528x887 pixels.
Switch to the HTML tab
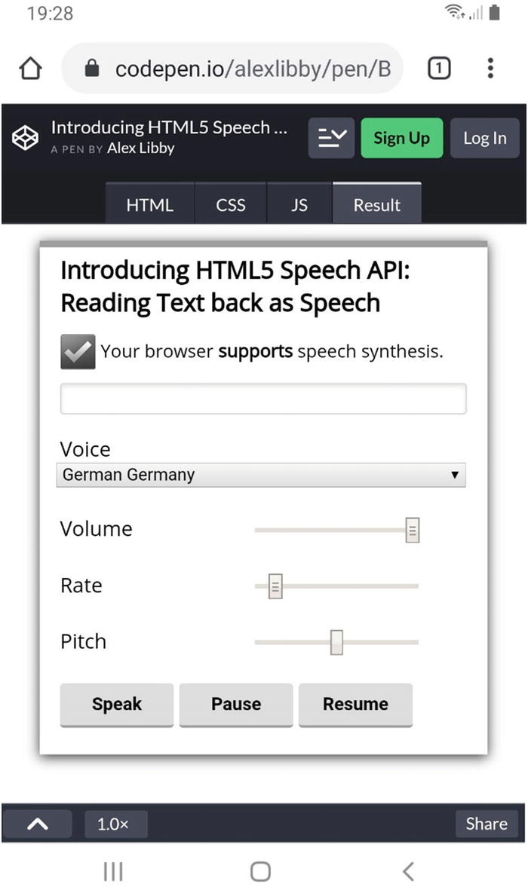(149, 205)
